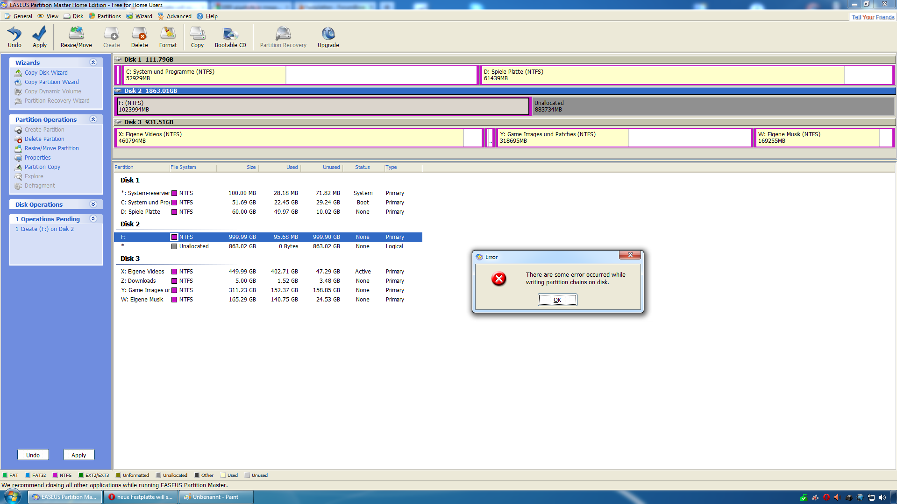Switch to the EASEUS Partition Master taskbar button
The height and width of the screenshot is (504, 897).
click(x=65, y=497)
